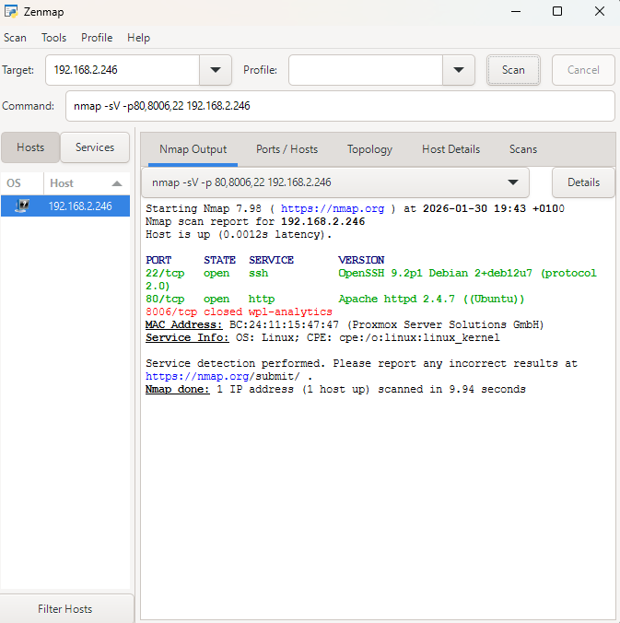
Task: Toggle the Services view button
Action: pyautogui.click(x=95, y=147)
